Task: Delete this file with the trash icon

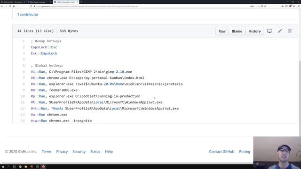Action: [x=290, y=31]
